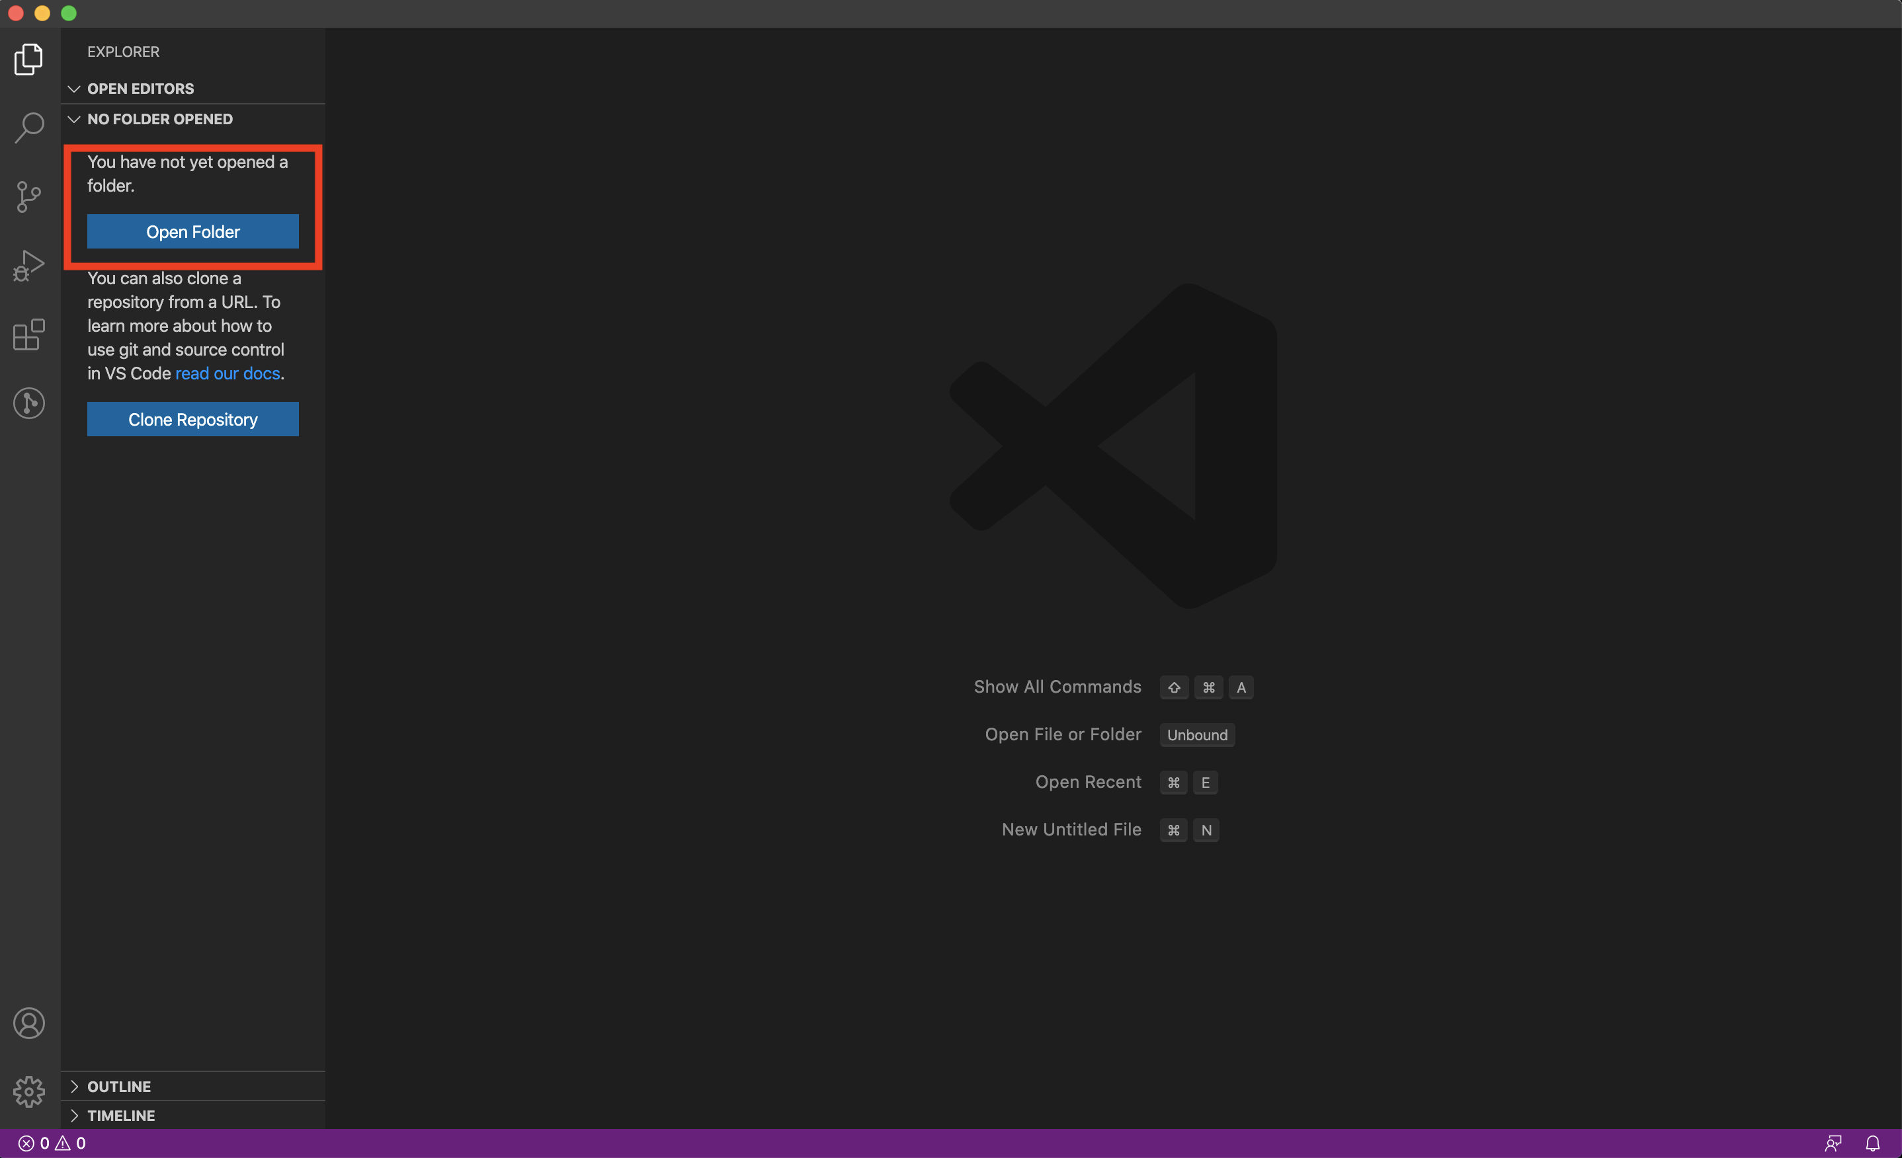Click the Open Folder button

pos(193,231)
